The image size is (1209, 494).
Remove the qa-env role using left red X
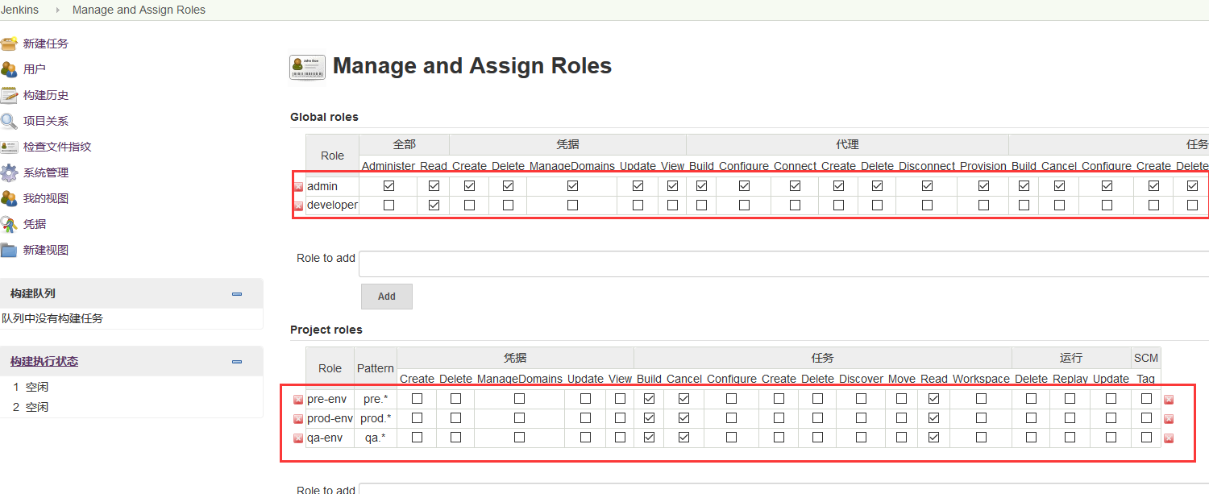tap(298, 438)
